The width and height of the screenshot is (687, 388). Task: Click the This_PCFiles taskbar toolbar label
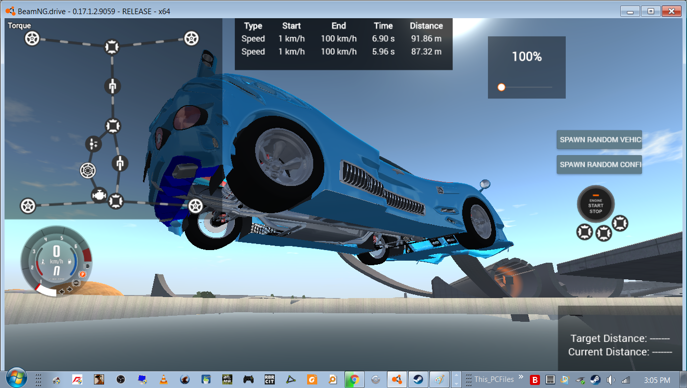(x=494, y=379)
